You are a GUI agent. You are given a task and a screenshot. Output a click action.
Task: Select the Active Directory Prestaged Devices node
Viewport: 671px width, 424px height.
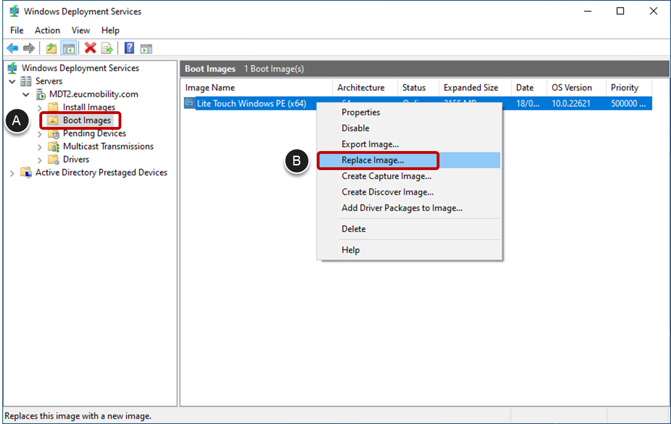[101, 172]
